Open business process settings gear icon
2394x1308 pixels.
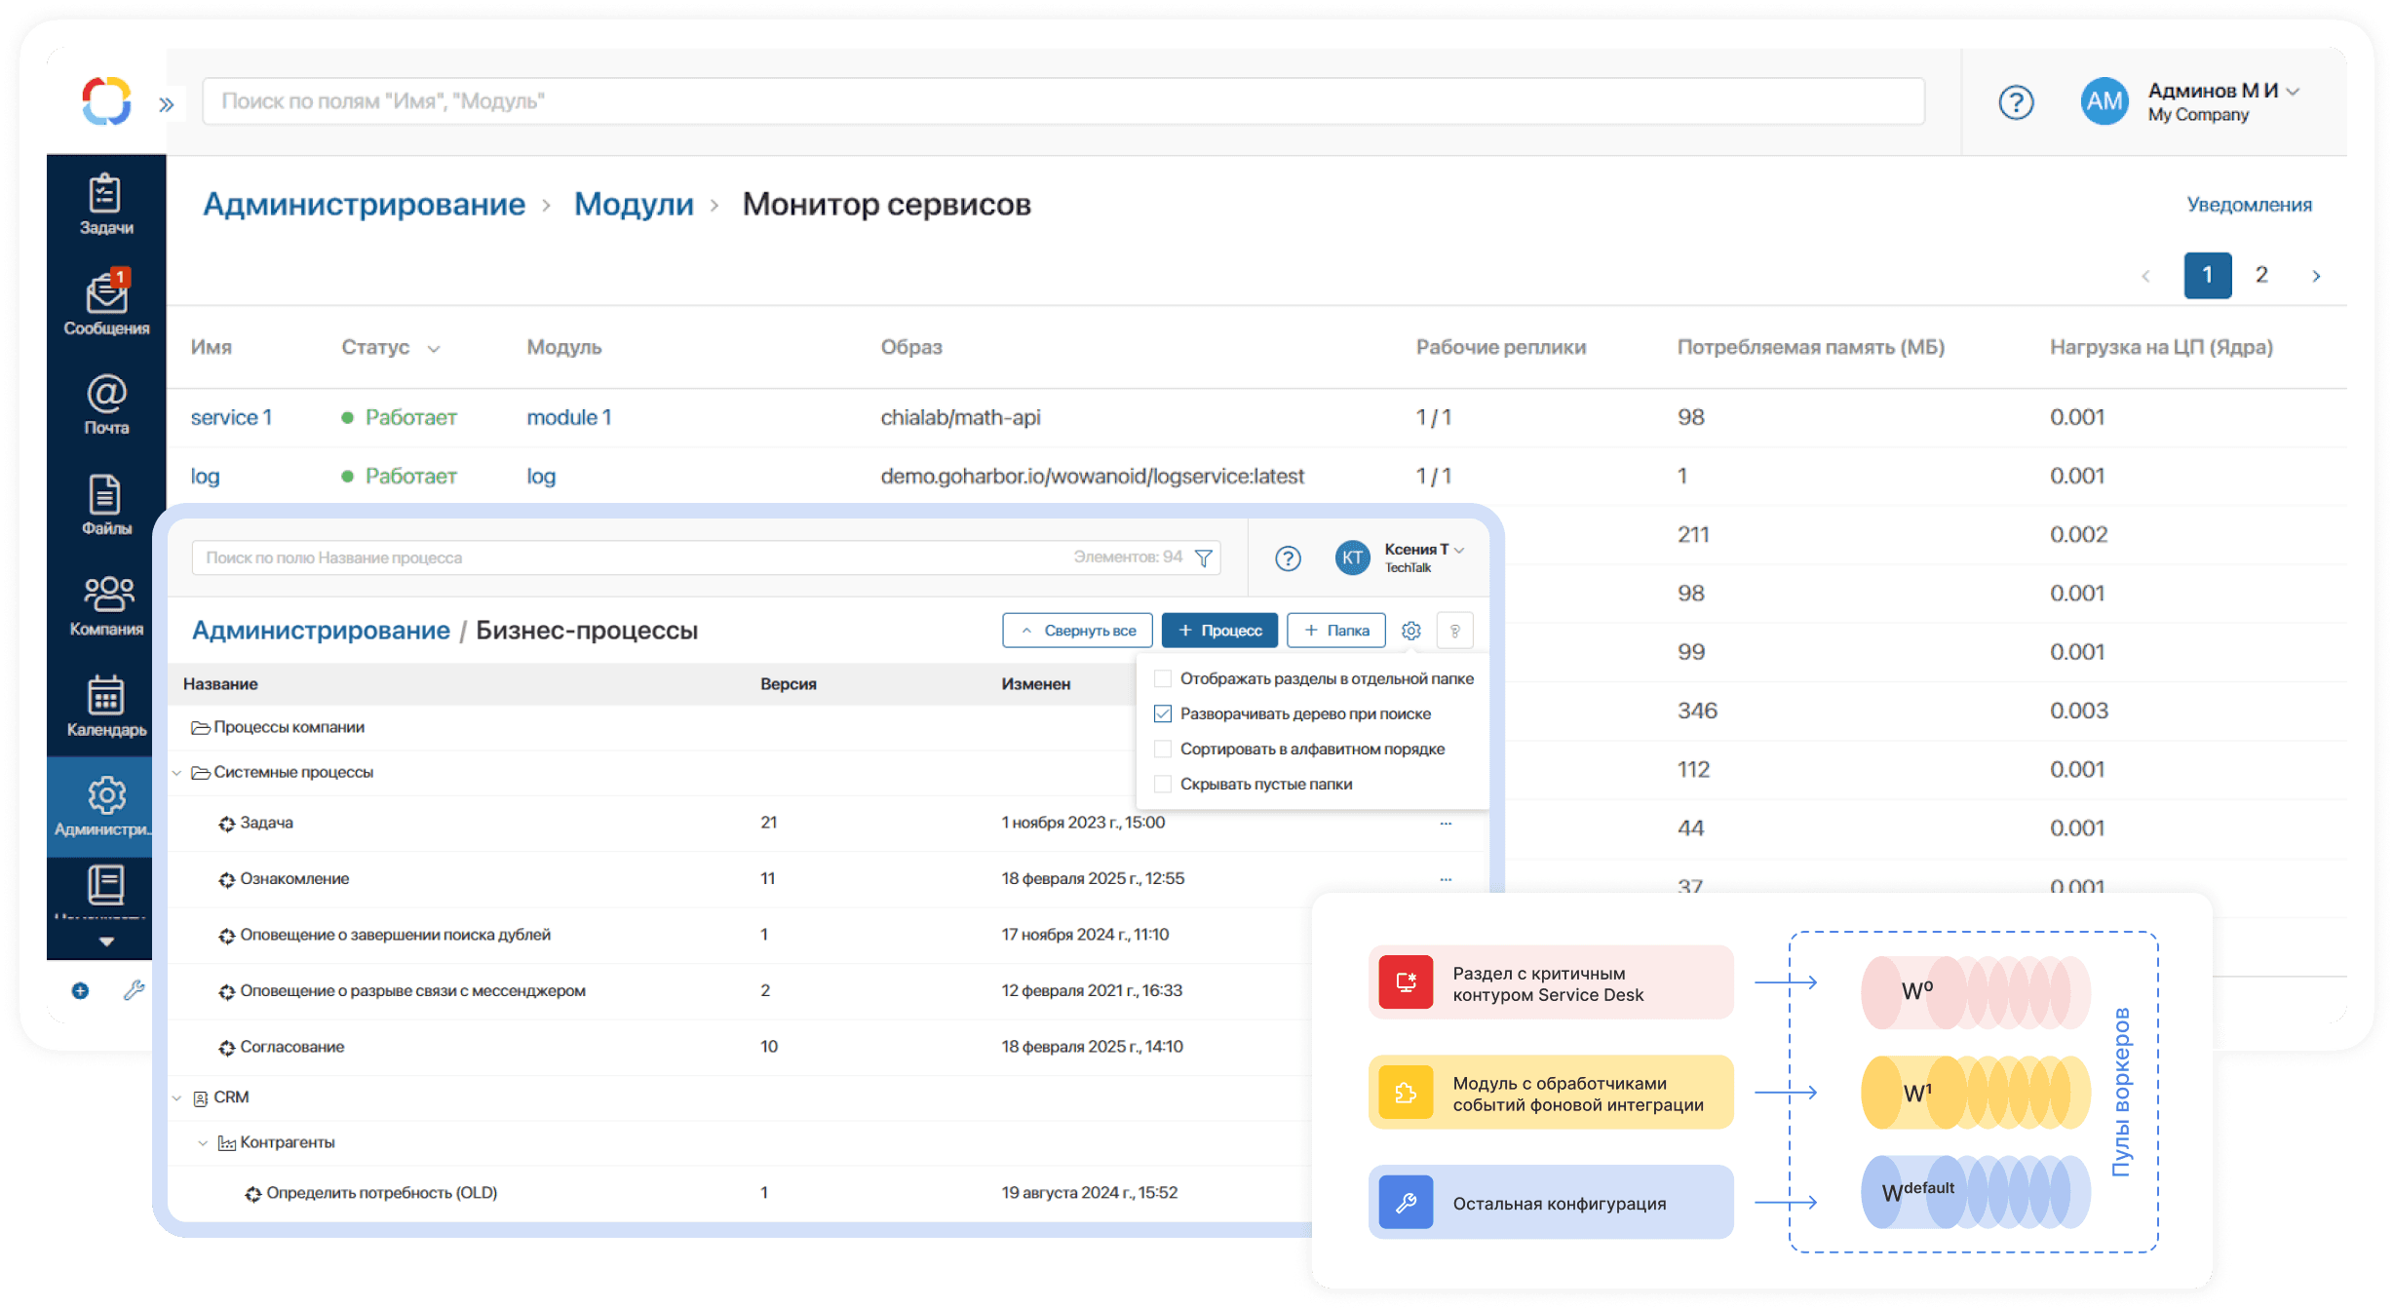pyautogui.click(x=1410, y=631)
